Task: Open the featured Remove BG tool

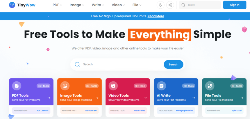Action: 91,111
